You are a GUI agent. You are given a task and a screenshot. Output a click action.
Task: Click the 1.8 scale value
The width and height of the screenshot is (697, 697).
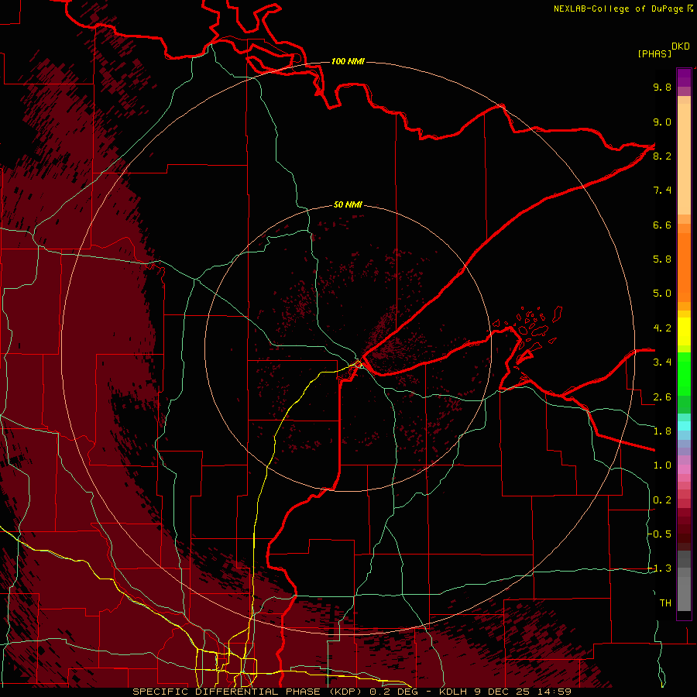click(x=662, y=431)
